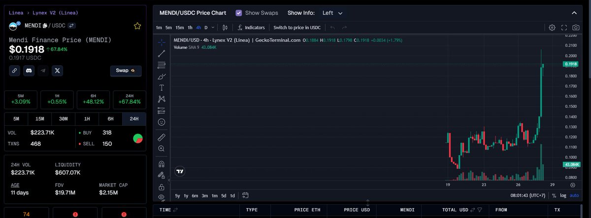Image resolution: width=591 pixels, height=218 pixels.
Task: Click the TradingView logo on chart
Action: 180,171
